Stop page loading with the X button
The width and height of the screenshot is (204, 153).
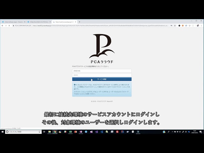9,25
